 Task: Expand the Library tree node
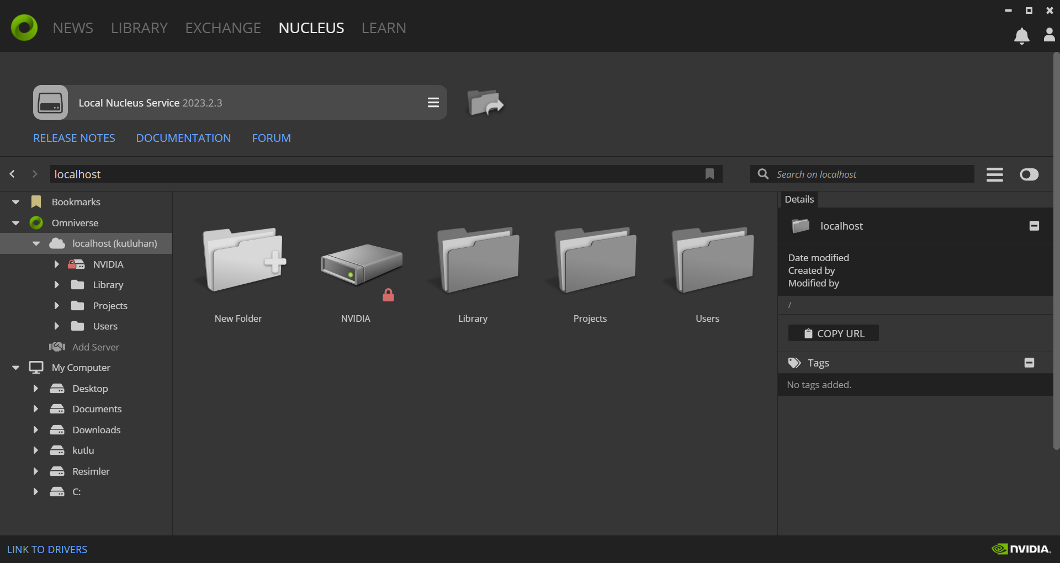(56, 285)
